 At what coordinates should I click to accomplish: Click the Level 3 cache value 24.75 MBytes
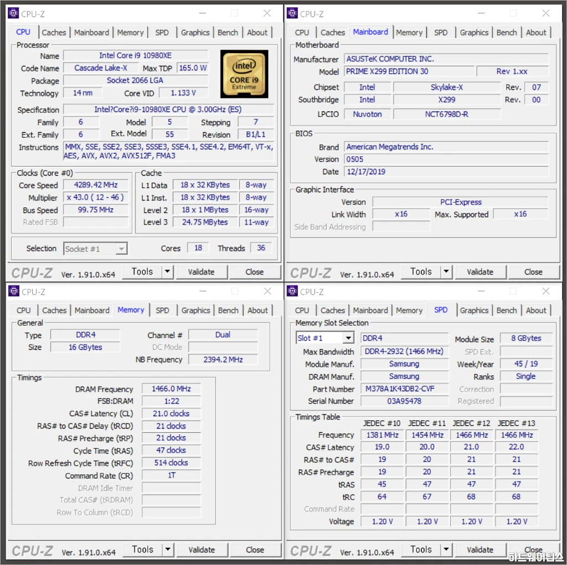205,222
